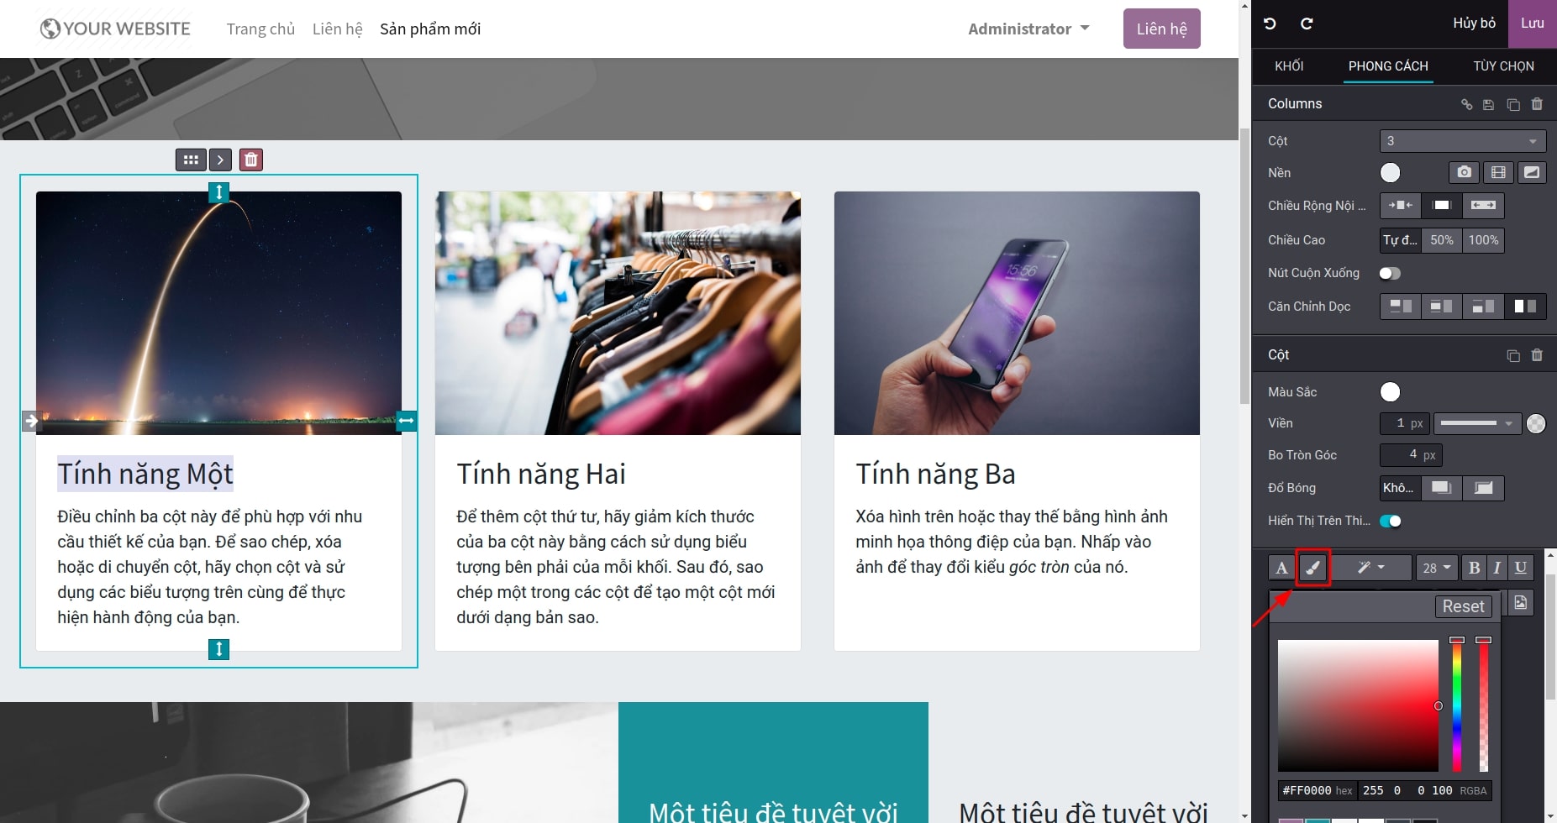Viewport: 1557px width, 823px height.
Task: Click the background image camera icon
Action: click(1465, 172)
